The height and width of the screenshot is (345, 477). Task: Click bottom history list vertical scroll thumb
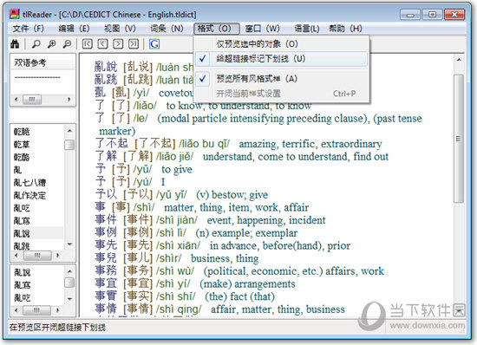click(x=69, y=283)
